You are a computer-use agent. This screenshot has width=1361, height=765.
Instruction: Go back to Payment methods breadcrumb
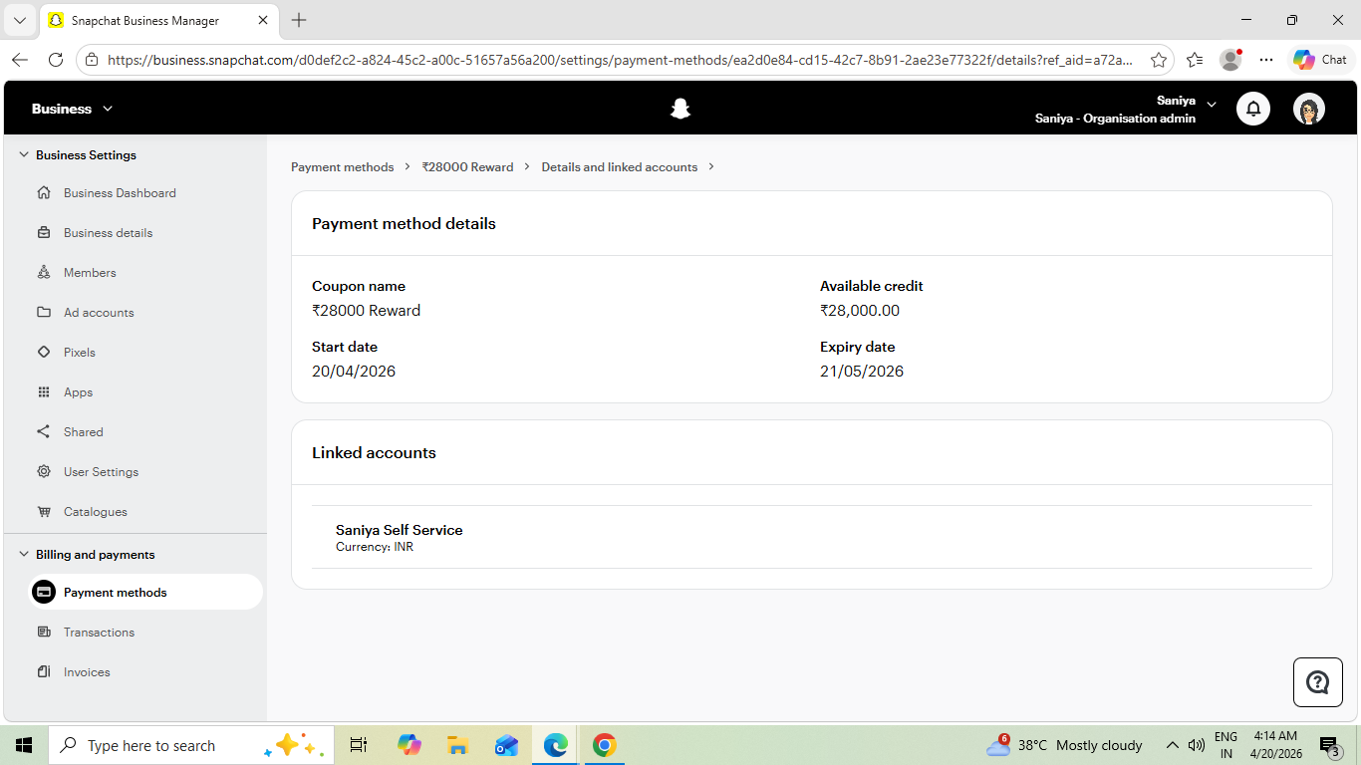tap(343, 166)
